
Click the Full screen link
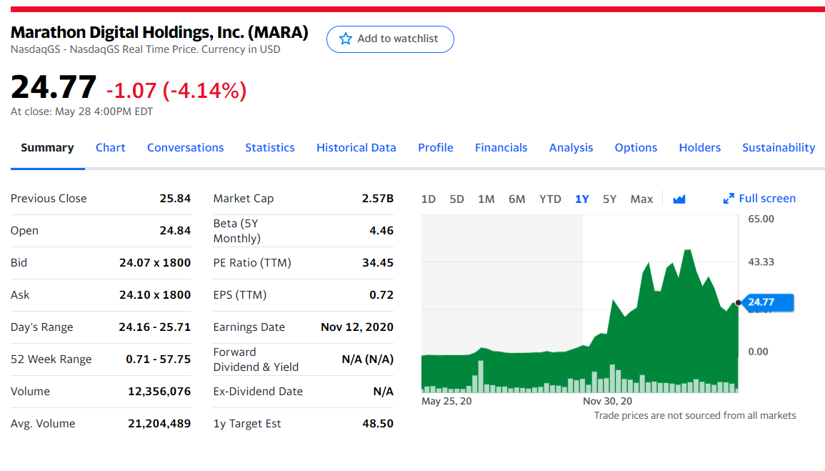click(x=767, y=199)
